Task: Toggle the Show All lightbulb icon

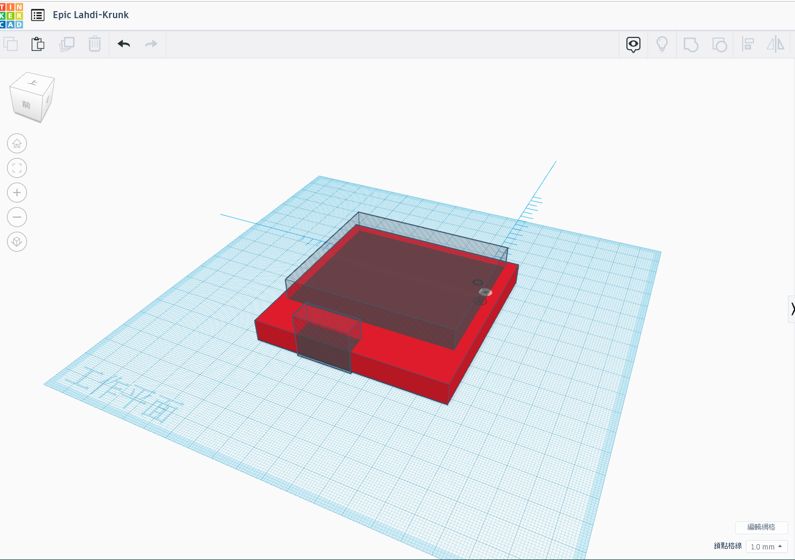Action: click(662, 44)
